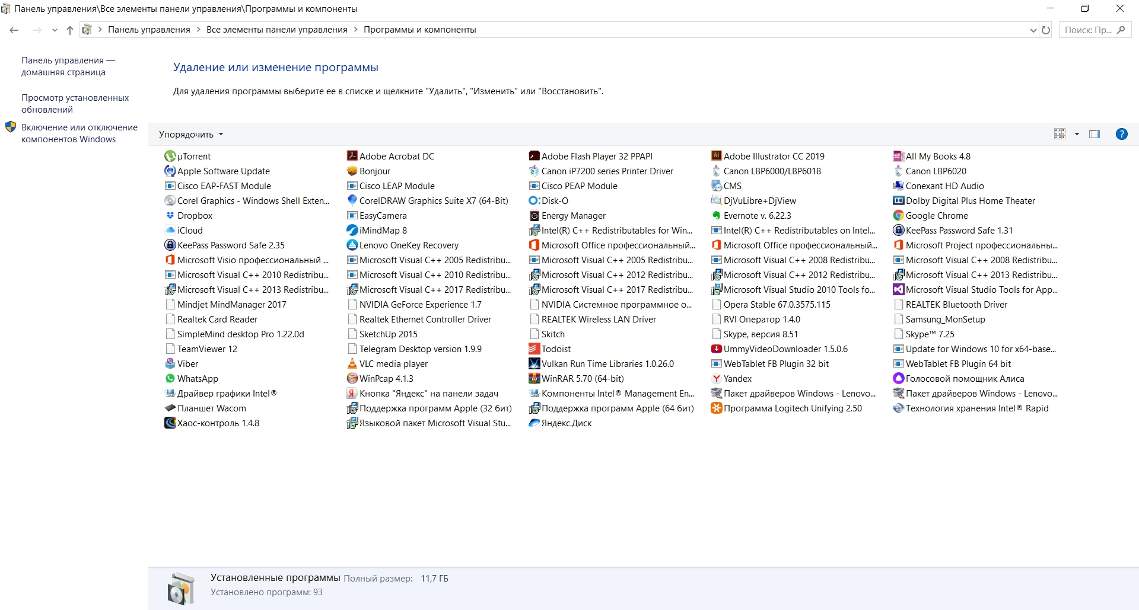
Task: Open Включение или отключение компонентов Windows
Action: (x=79, y=133)
